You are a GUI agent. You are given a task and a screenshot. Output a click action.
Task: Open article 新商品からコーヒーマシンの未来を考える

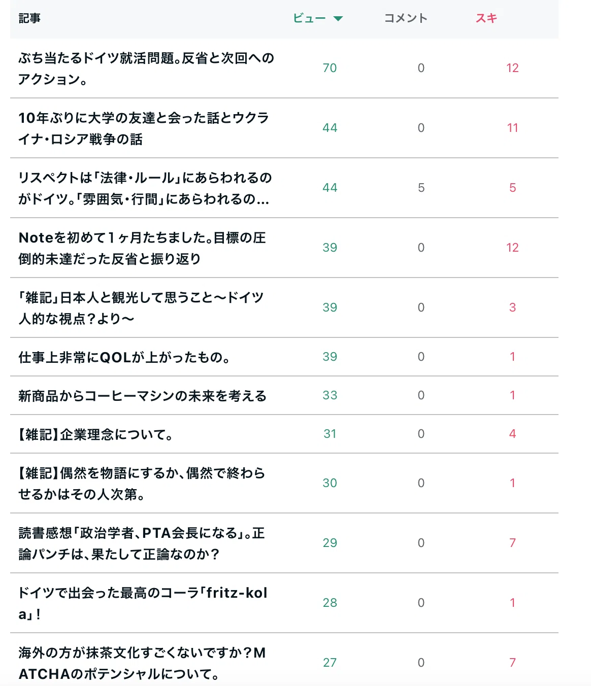click(143, 396)
